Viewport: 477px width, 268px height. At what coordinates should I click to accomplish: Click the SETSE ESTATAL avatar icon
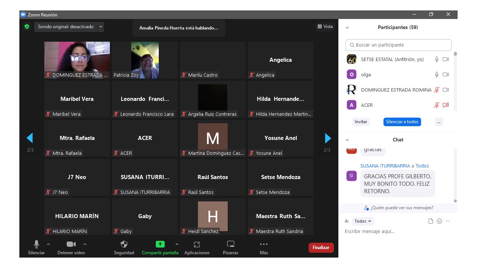point(351,59)
